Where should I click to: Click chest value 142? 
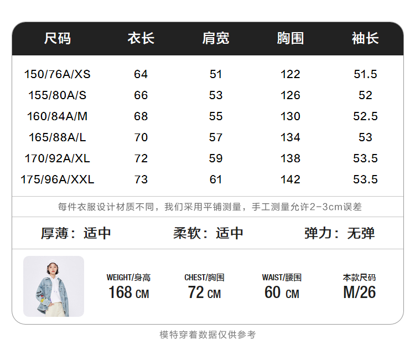coord(290,179)
